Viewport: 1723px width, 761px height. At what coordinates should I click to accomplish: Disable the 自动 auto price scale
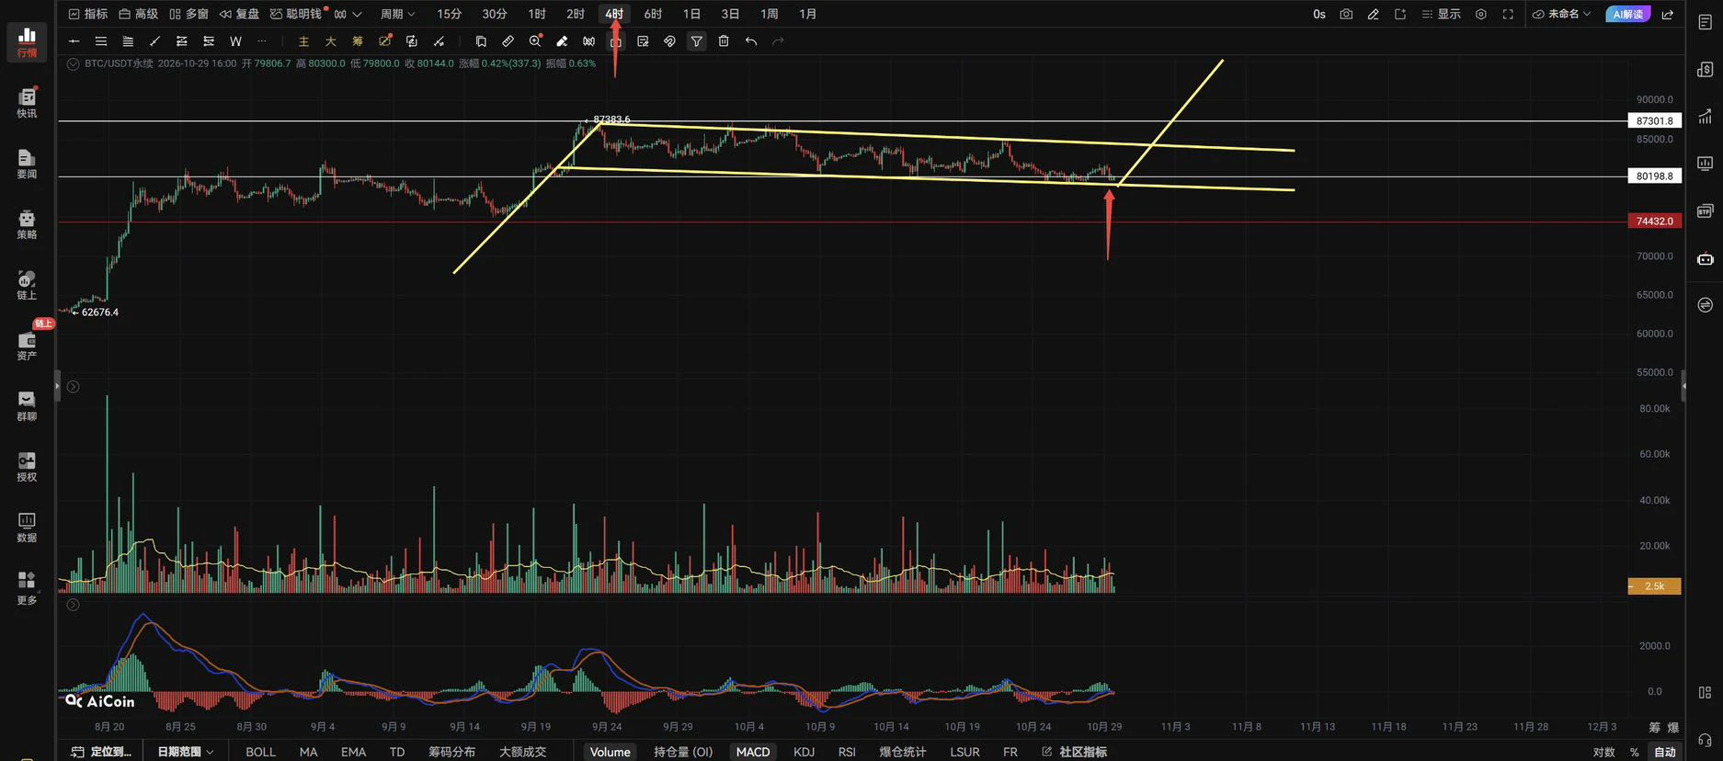point(1665,752)
